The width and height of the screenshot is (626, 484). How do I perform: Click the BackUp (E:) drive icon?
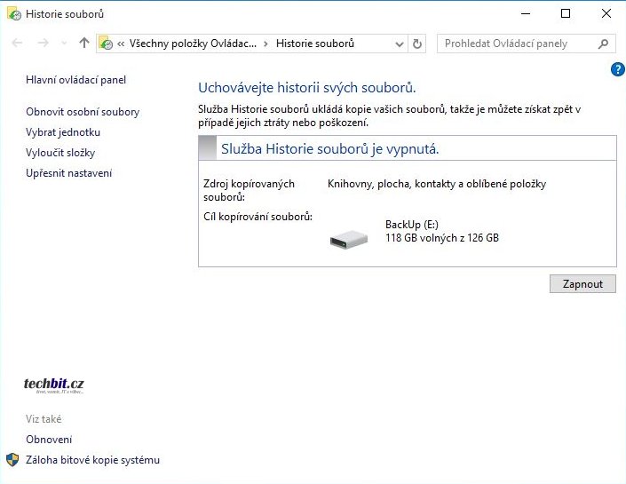click(348, 238)
